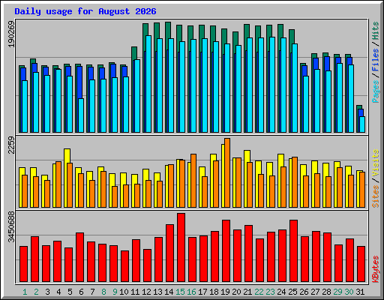384x300 pixels.
Task: Click the orange Sites bar for day 9
Action: click(115, 196)
